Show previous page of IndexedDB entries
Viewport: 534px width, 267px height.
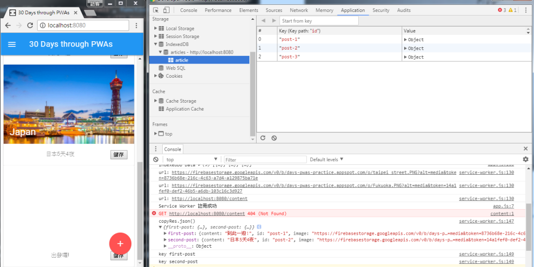(x=263, y=21)
